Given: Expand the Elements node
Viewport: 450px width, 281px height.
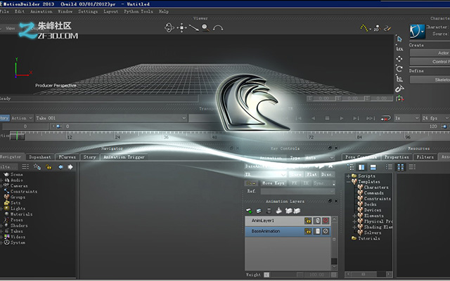Looking at the screenshot, I should [354, 216].
